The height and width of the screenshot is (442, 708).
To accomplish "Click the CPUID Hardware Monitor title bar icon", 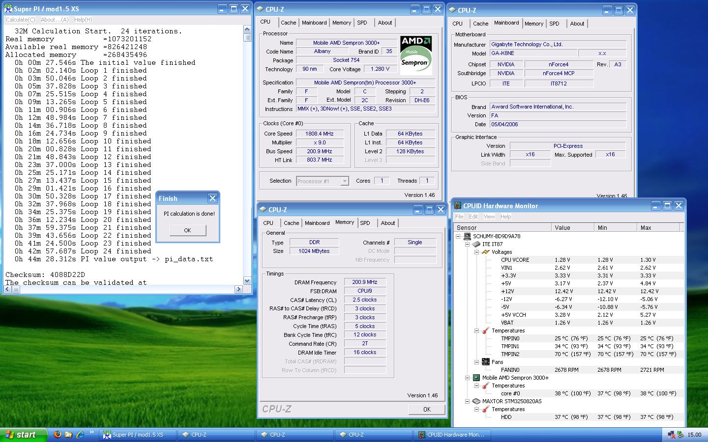I will [x=458, y=206].
